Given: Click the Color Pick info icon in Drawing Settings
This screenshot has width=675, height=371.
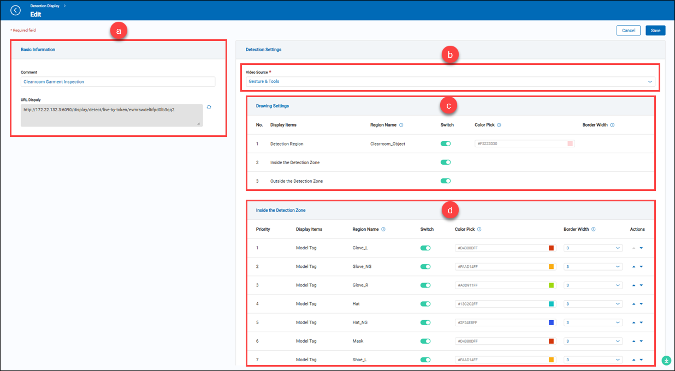Looking at the screenshot, I should pos(500,124).
